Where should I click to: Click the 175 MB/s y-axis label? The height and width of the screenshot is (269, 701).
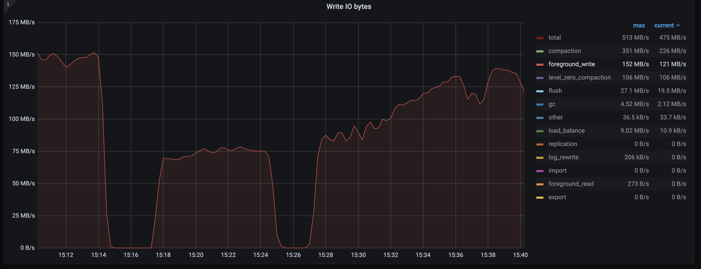[22, 22]
